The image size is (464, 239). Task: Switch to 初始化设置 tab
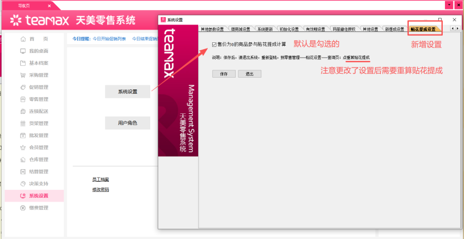click(x=289, y=29)
